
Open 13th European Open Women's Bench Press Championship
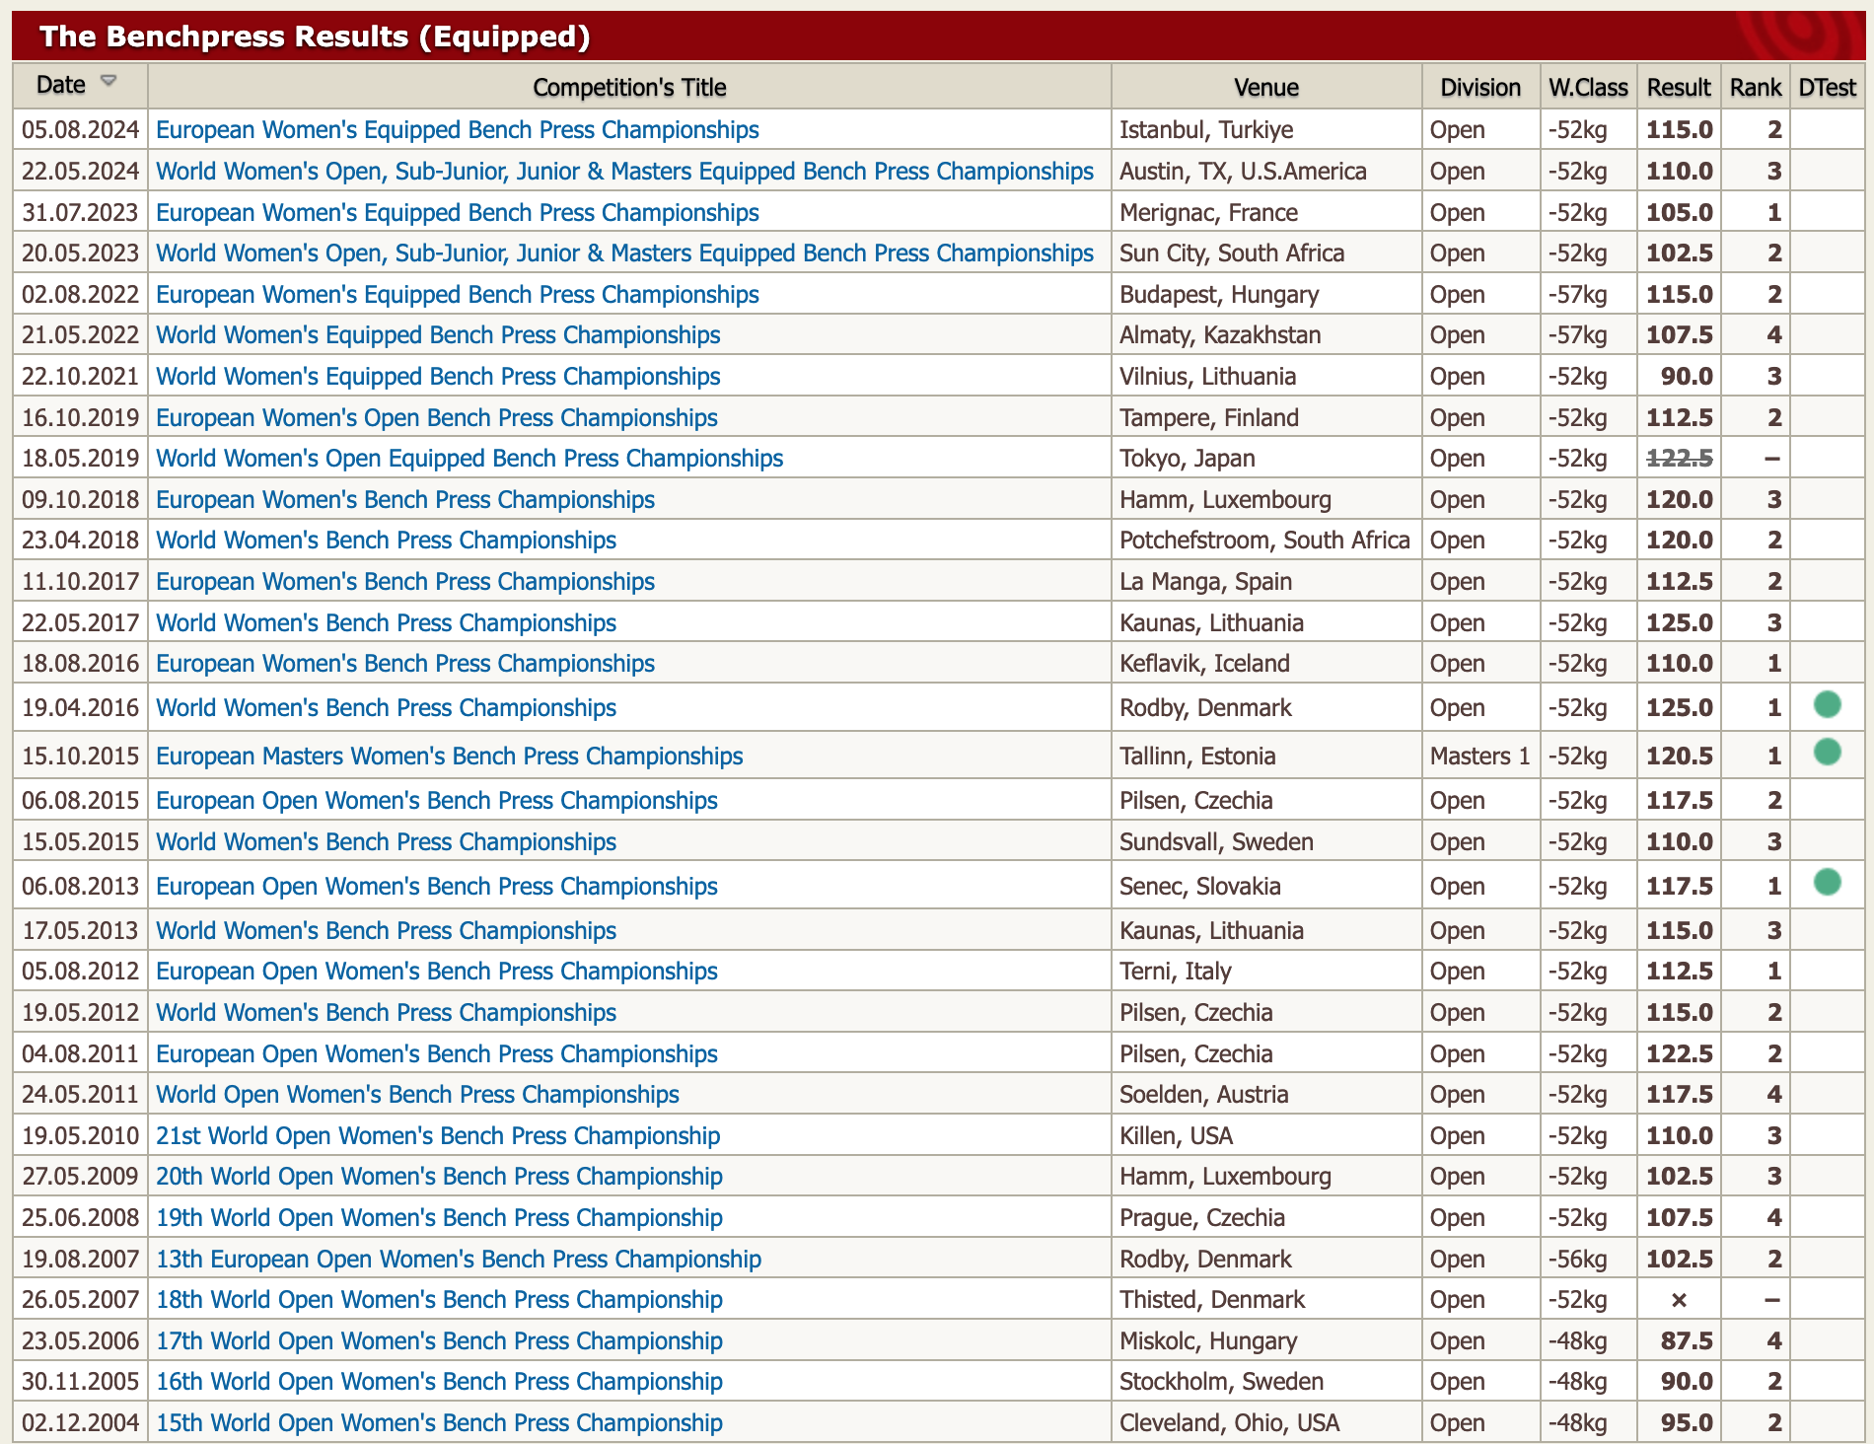(x=459, y=1260)
